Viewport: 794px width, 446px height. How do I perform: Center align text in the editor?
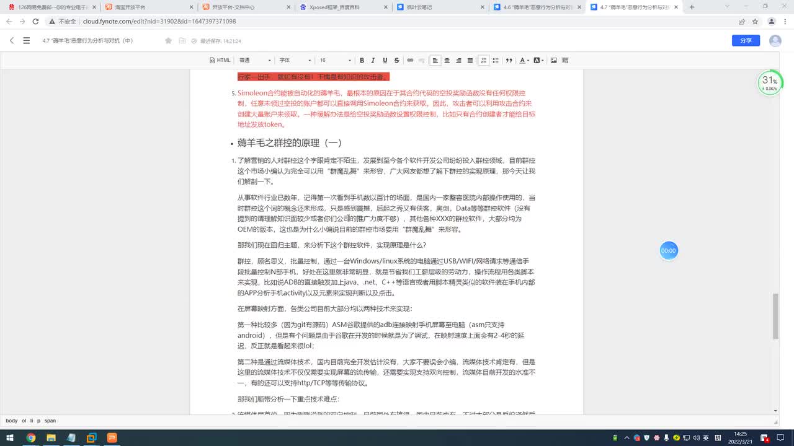pyautogui.click(x=447, y=60)
